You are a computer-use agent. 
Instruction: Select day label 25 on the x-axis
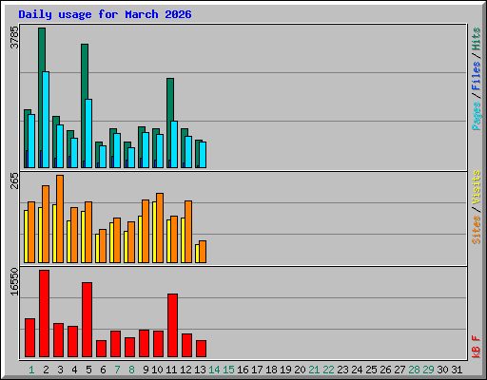pyautogui.click(x=371, y=370)
